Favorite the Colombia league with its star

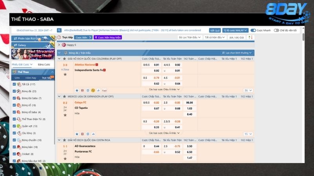[64, 59]
